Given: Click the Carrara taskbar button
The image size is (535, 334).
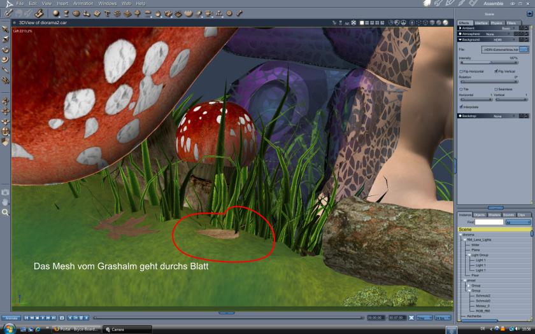Looking at the screenshot, I should [x=127, y=330].
